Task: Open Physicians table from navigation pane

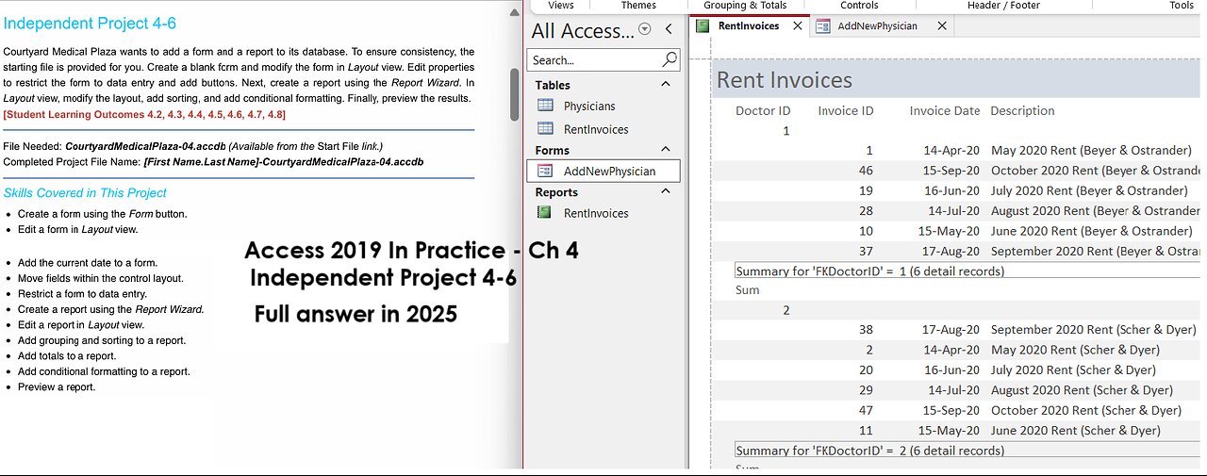Action: [x=589, y=106]
